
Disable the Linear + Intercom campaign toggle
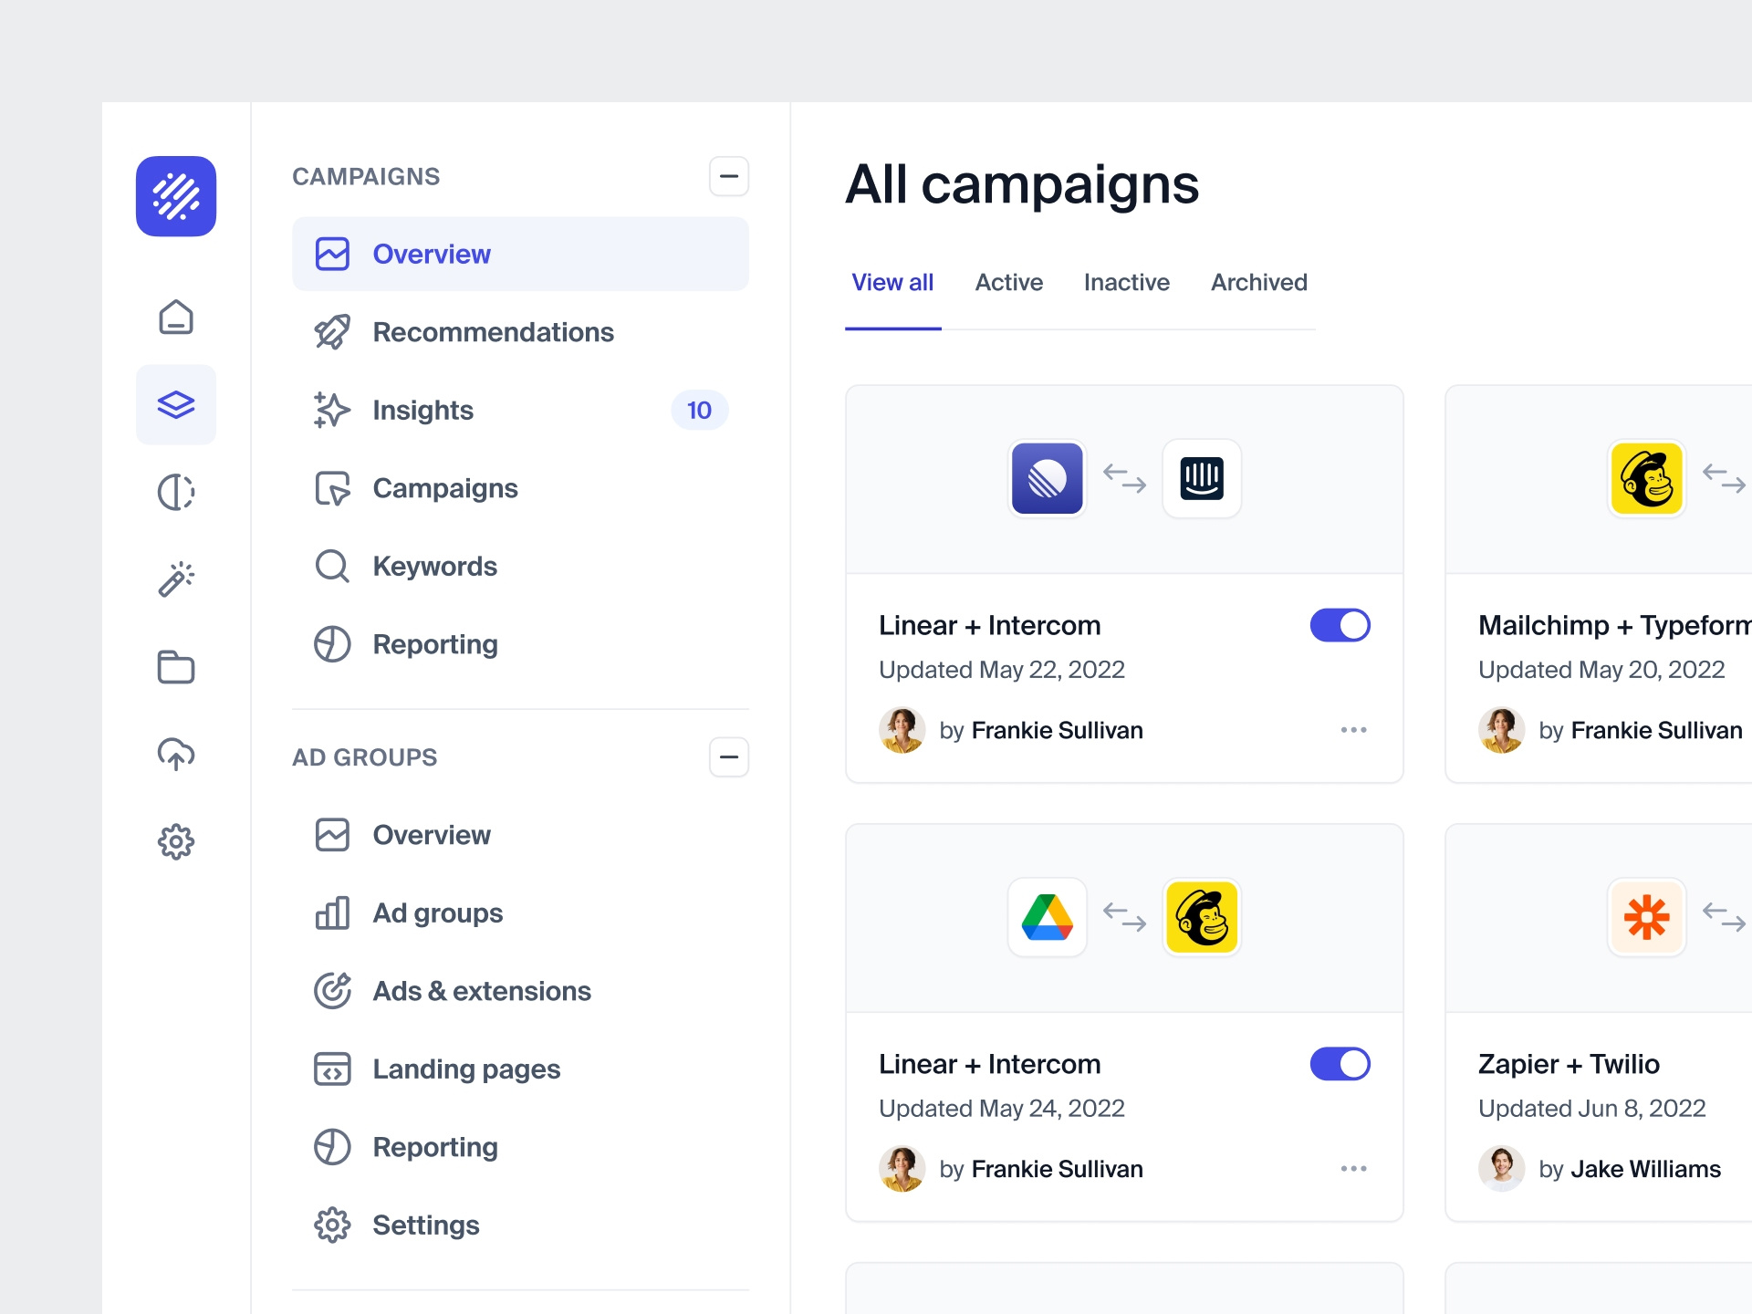1339,625
